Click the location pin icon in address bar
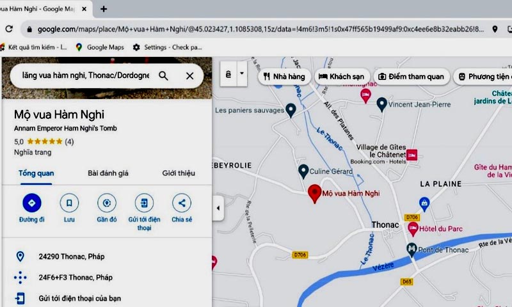 [x=495, y=29]
